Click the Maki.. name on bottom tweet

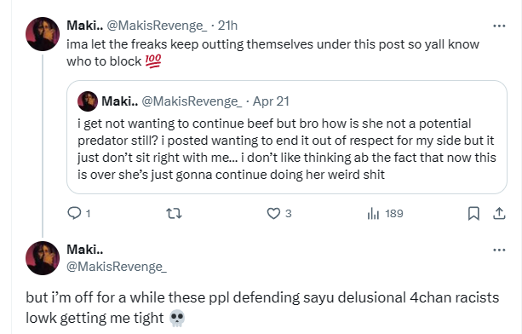click(85, 250)
